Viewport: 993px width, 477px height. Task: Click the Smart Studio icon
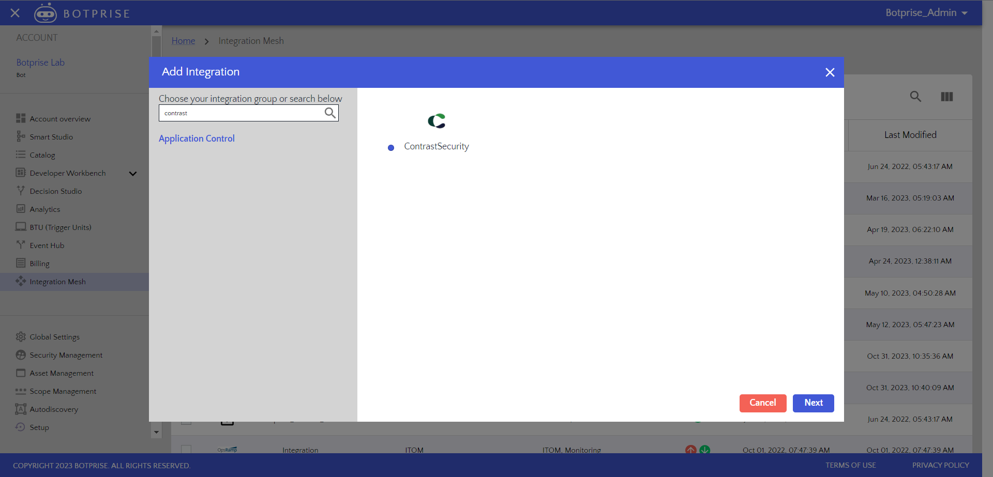(21, 136)
